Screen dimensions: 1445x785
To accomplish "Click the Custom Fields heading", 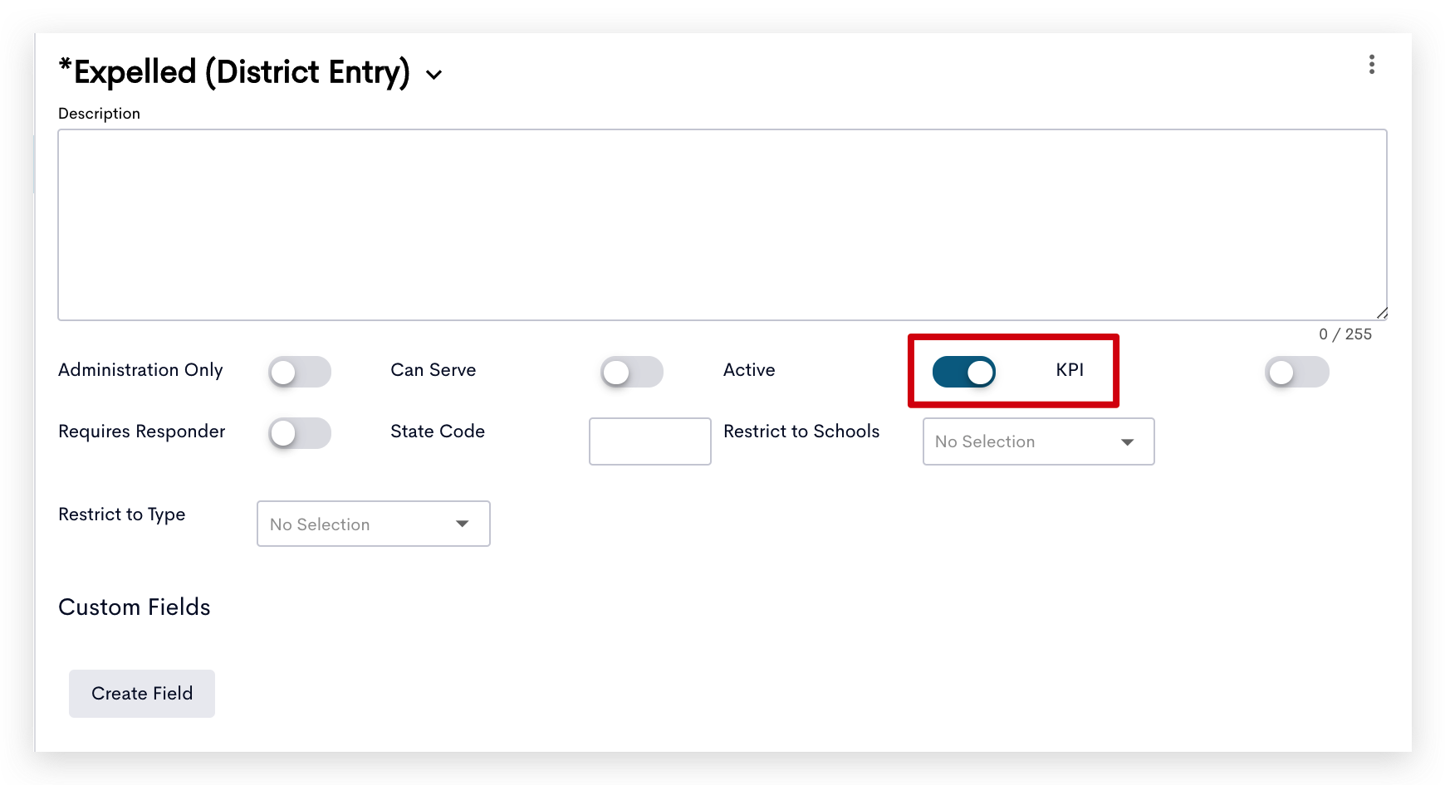I will (x=135, y=607).
